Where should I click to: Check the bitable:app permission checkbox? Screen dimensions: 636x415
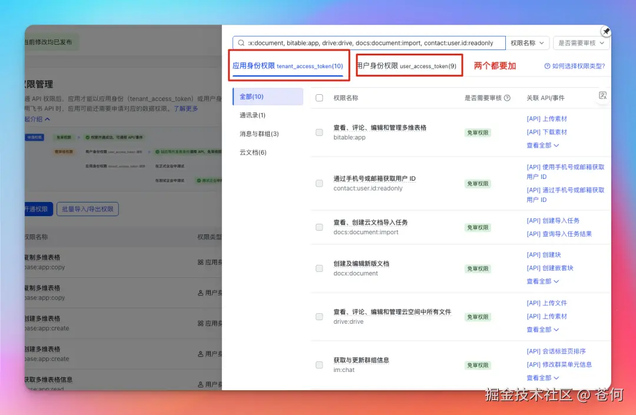pos(319,132)
